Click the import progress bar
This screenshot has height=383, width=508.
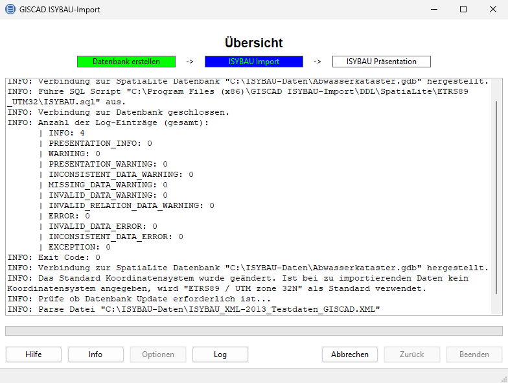click(x=254, y=331)
